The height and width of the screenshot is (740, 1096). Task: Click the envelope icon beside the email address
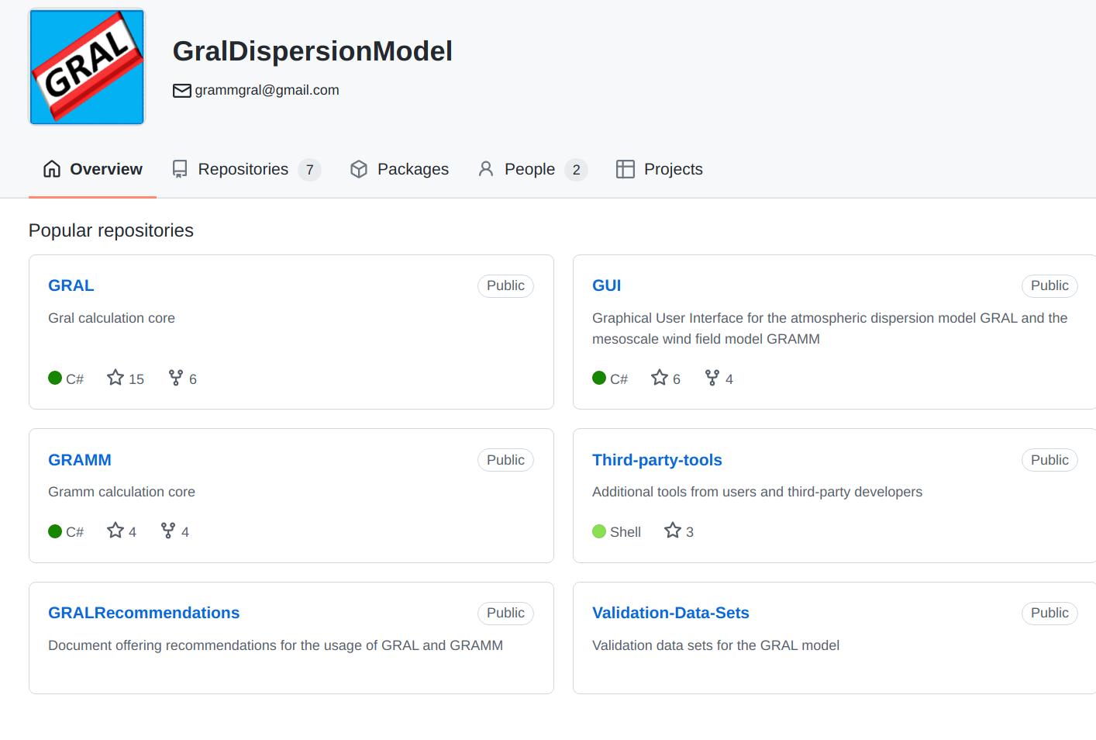pyautogui.click(x=181, y=91)
